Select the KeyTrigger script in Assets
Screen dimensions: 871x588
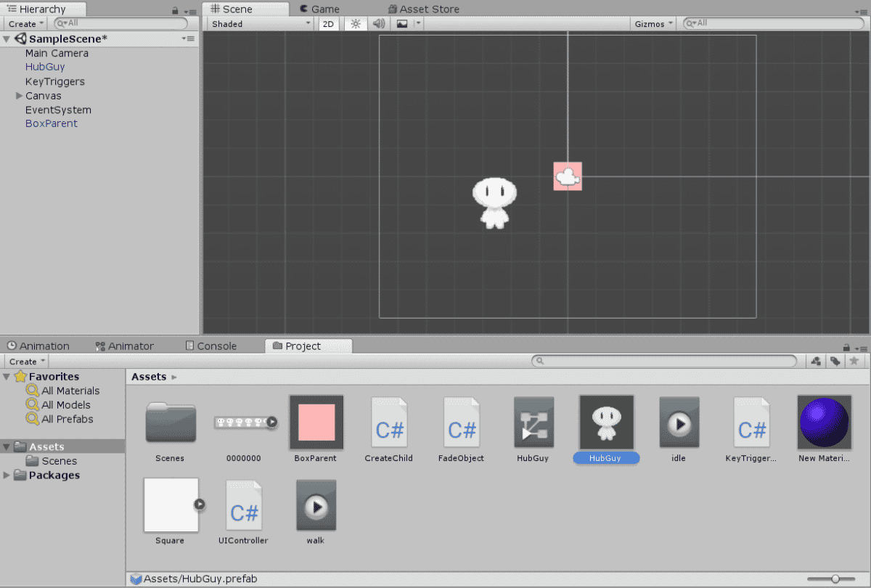click(752, 422)
